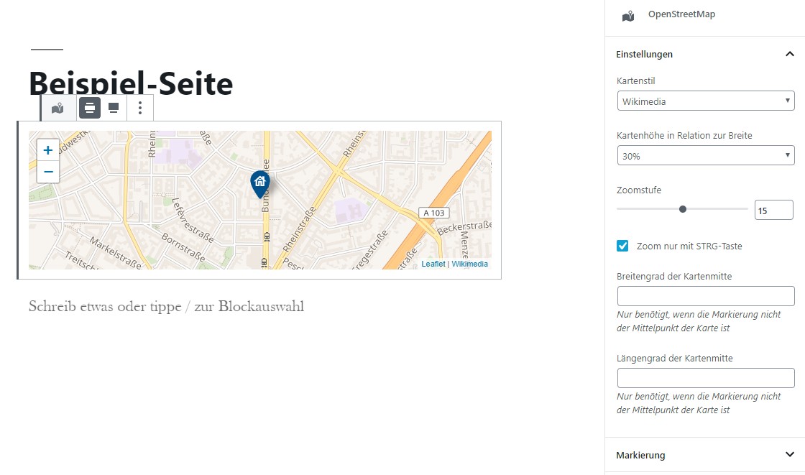805x475 pixels.
Task: Click Breitengrad der Kartenmitte input field
Action: 705,296
